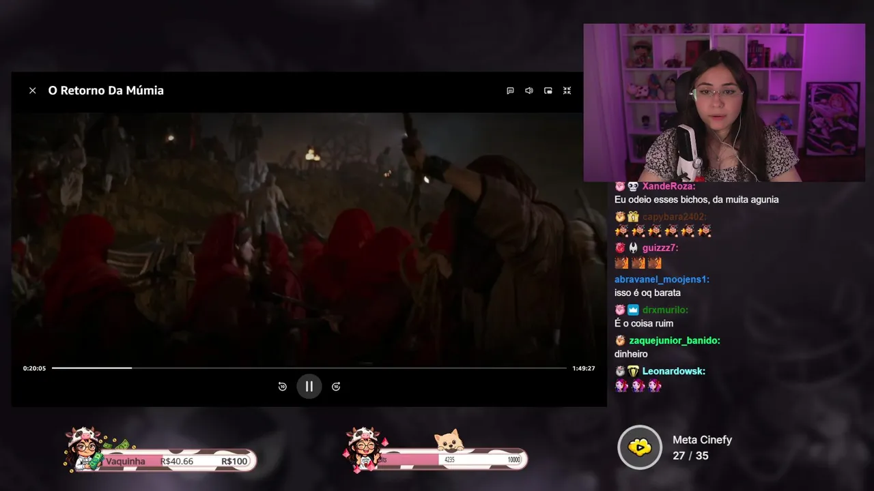The image size is (874, 491).
Task: Open capybara2402's chat username
Action: point(675,217)
